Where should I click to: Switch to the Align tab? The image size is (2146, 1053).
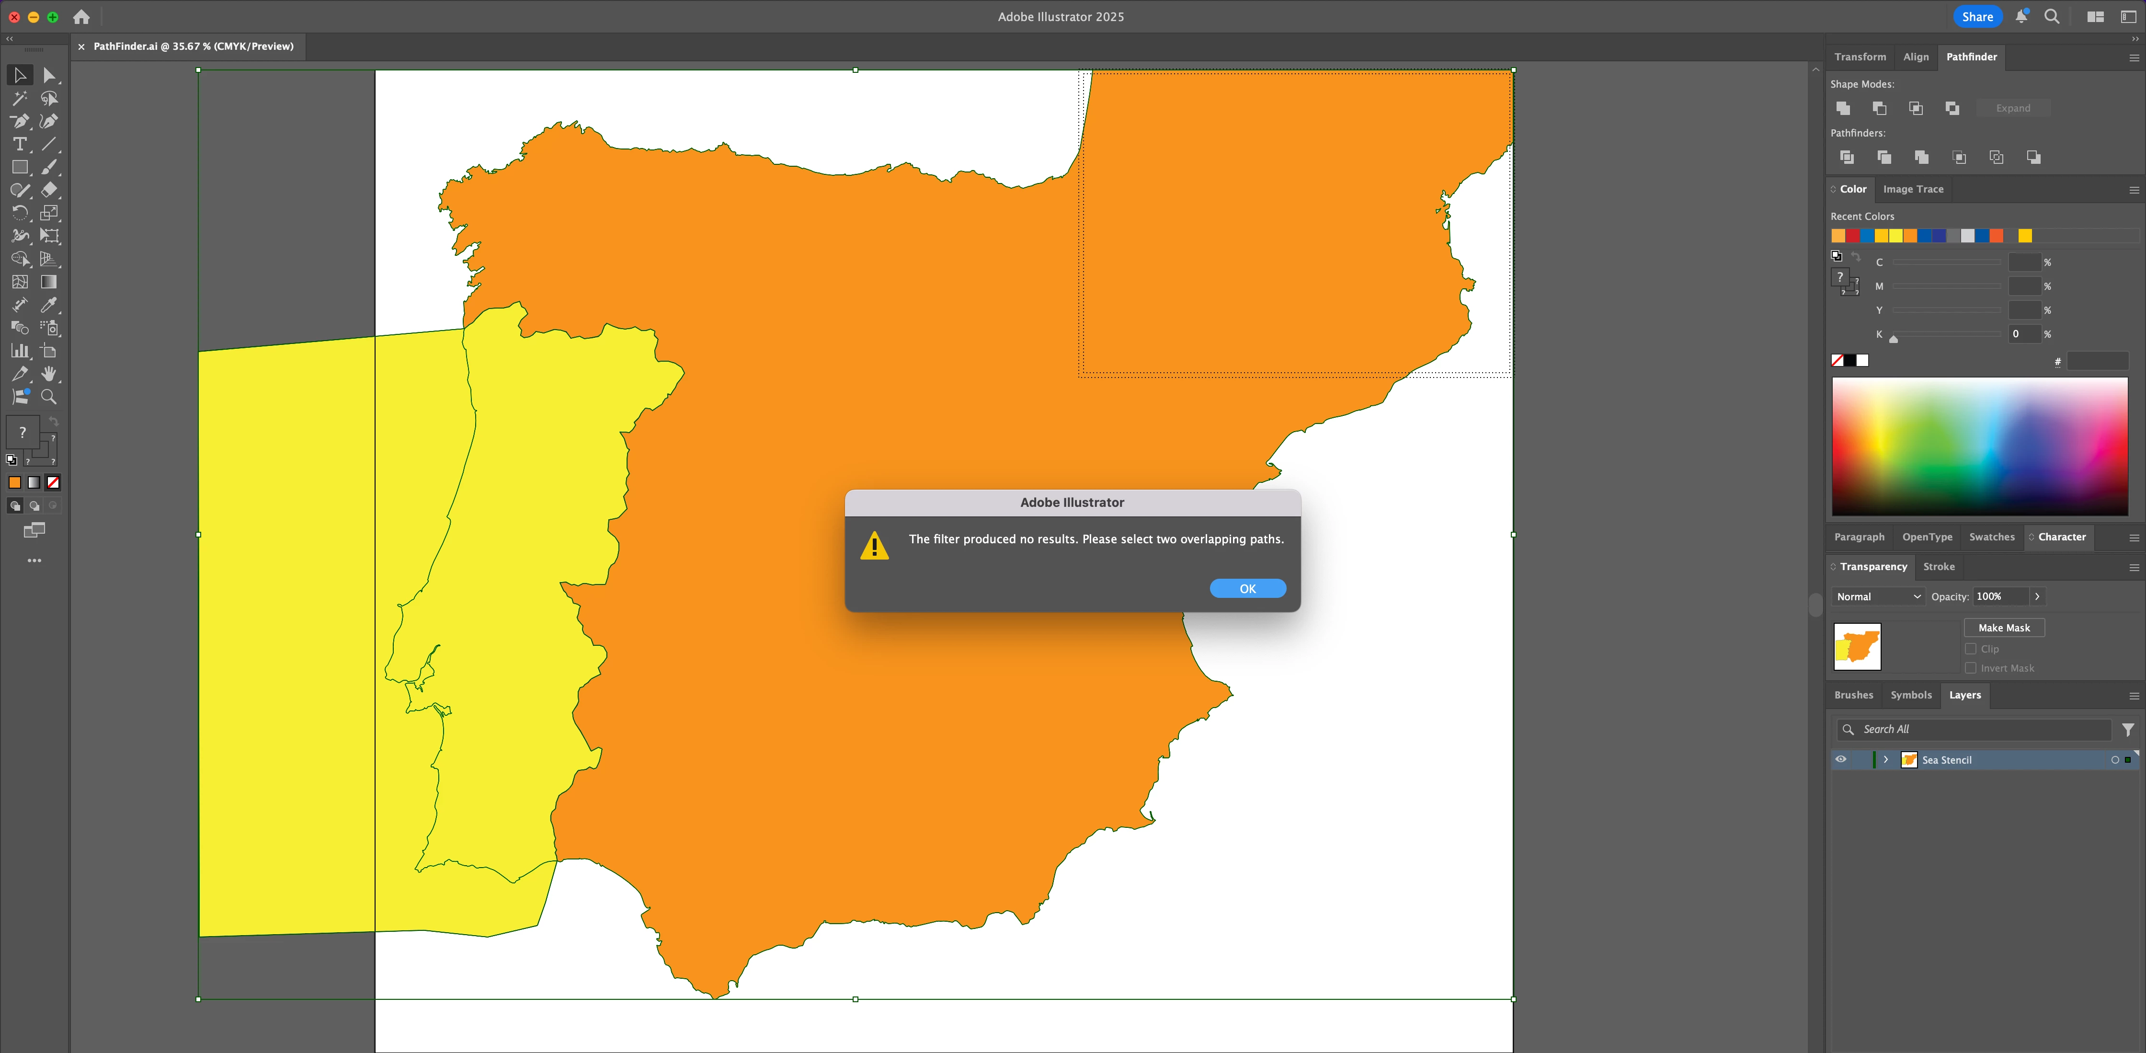pos(1915,57)
